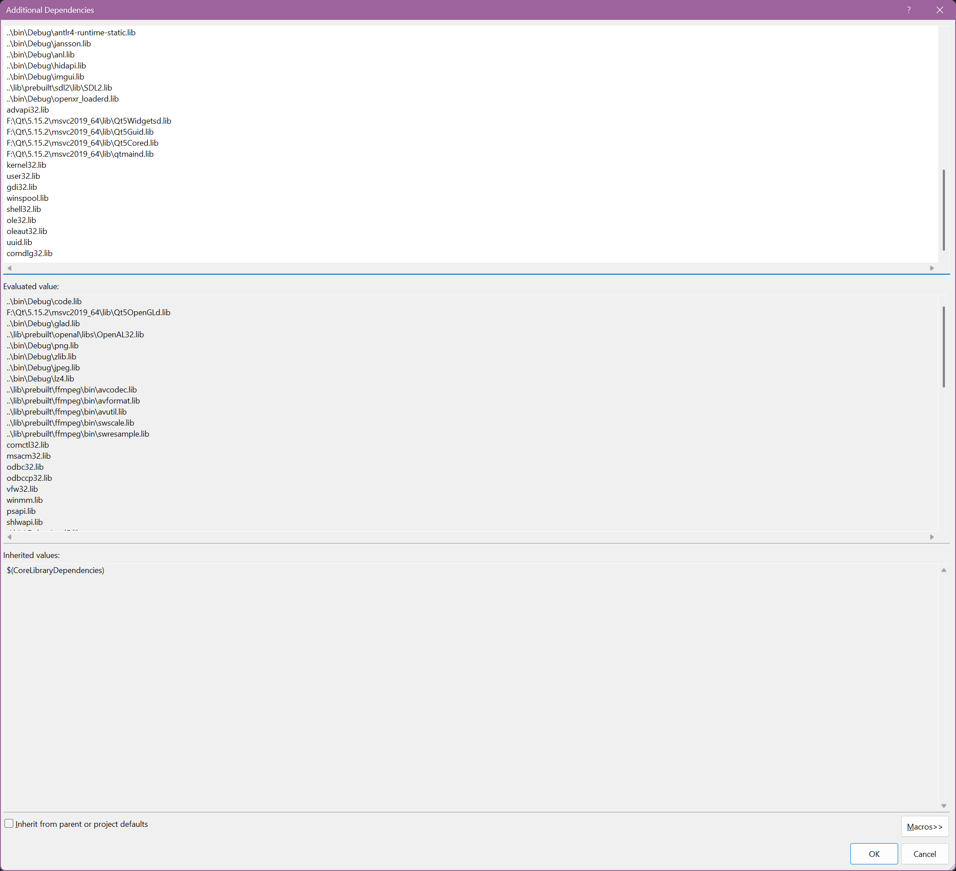Click right arrow of top horizontal scrollbar
This screenshot has height=871, width=956.
[932, 268]
